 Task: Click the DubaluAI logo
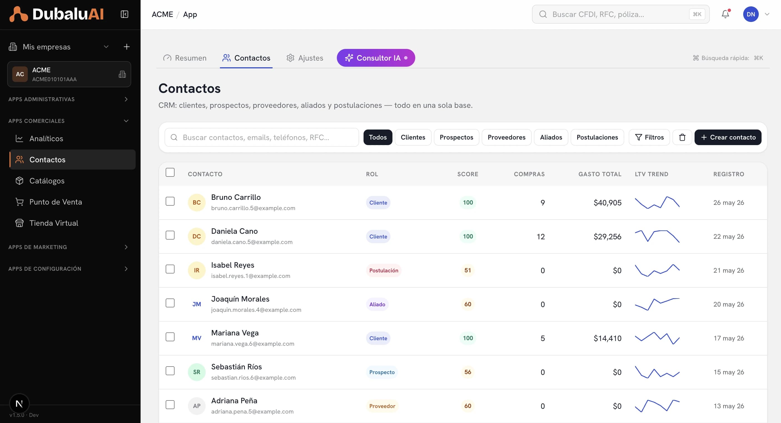[x=56, y=14]
